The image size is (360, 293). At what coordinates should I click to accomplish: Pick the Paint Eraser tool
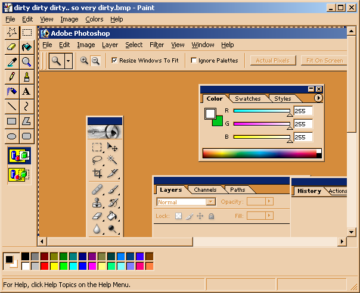(12, 47)
